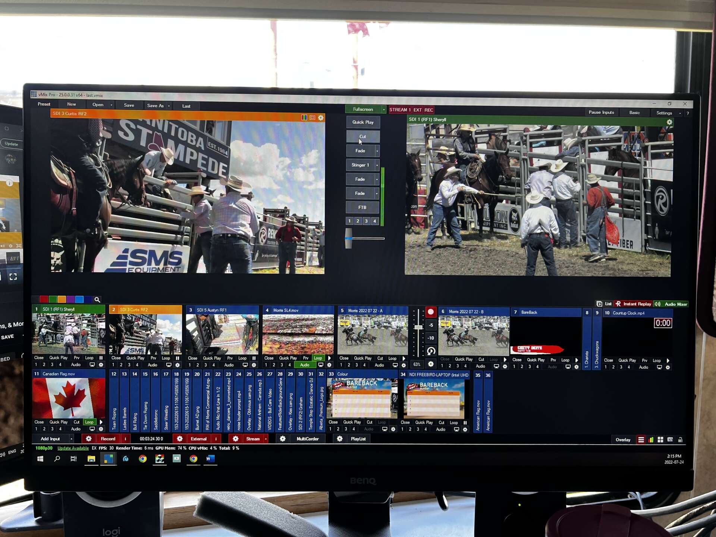The width and height of the screenshot is (716, 537).
Task: Toggle Audio on the Morris SL4.mov input
Action: 304,365
